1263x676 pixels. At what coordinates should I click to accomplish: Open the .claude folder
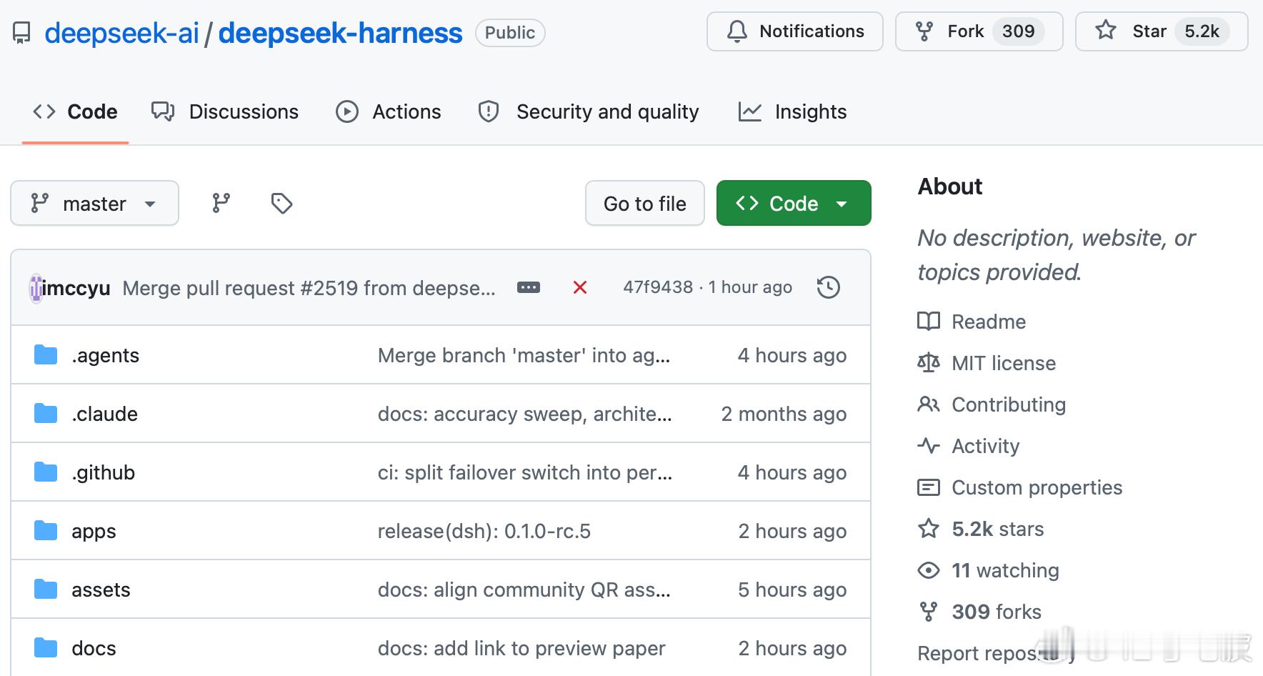coord(104,414)
